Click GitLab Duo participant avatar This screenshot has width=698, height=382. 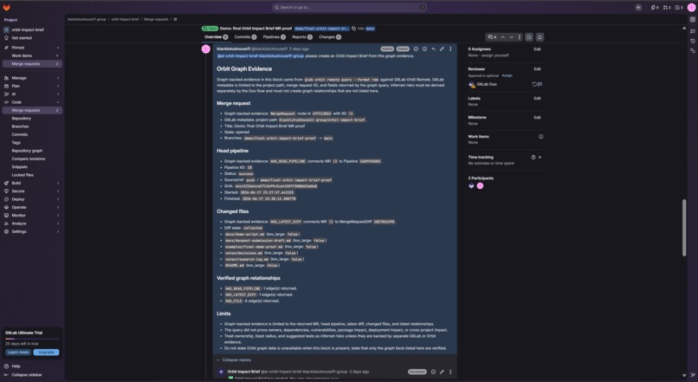(x=471, y=185)
